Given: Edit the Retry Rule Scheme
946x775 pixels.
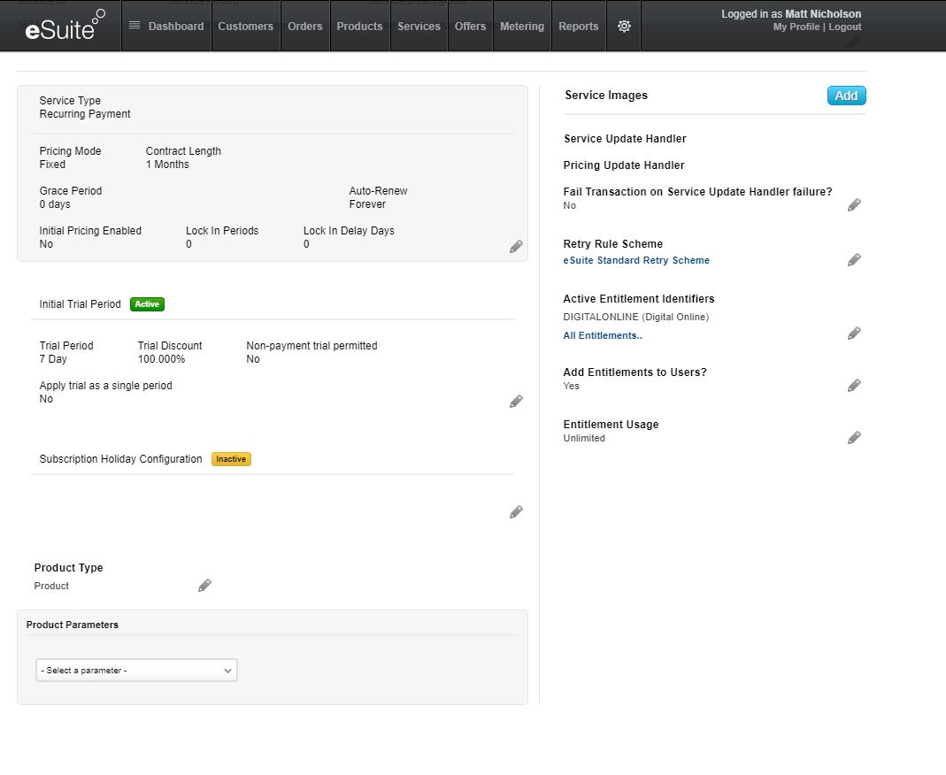Looking at the screenshot, I should tap(854, 260).
